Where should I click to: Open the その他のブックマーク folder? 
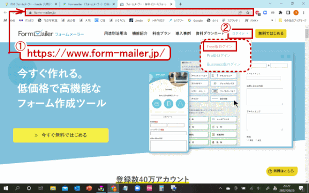coord(292,20)
